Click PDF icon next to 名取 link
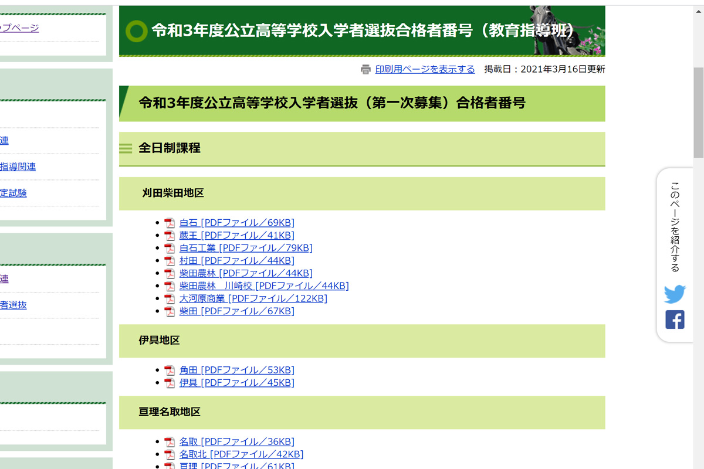 (170, 442)
